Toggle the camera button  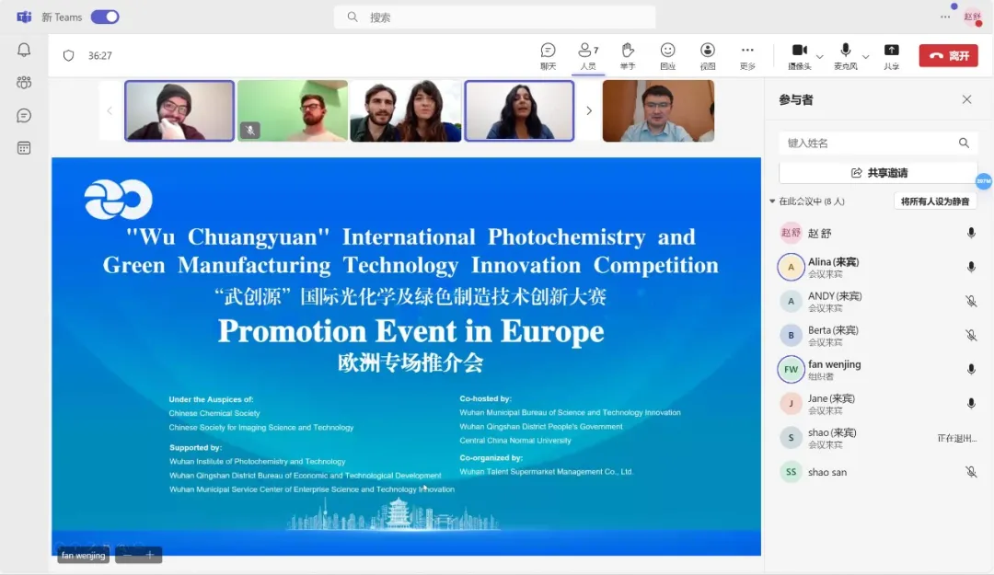point(800,56)
